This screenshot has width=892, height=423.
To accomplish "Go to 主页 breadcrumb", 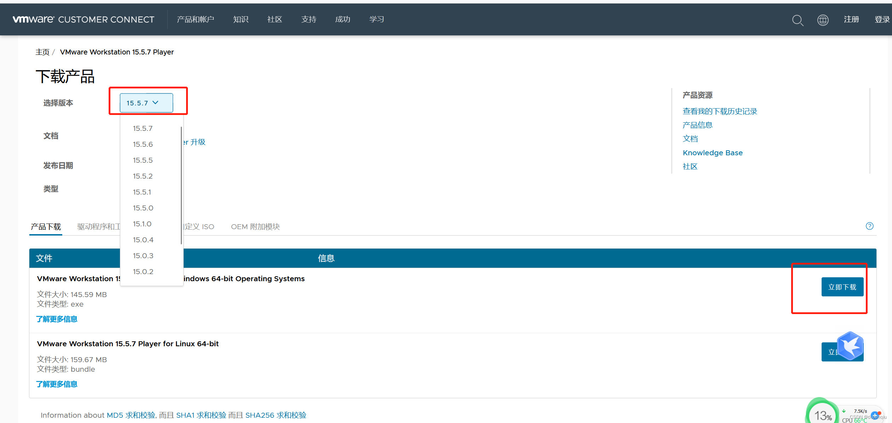I will 42,52.
